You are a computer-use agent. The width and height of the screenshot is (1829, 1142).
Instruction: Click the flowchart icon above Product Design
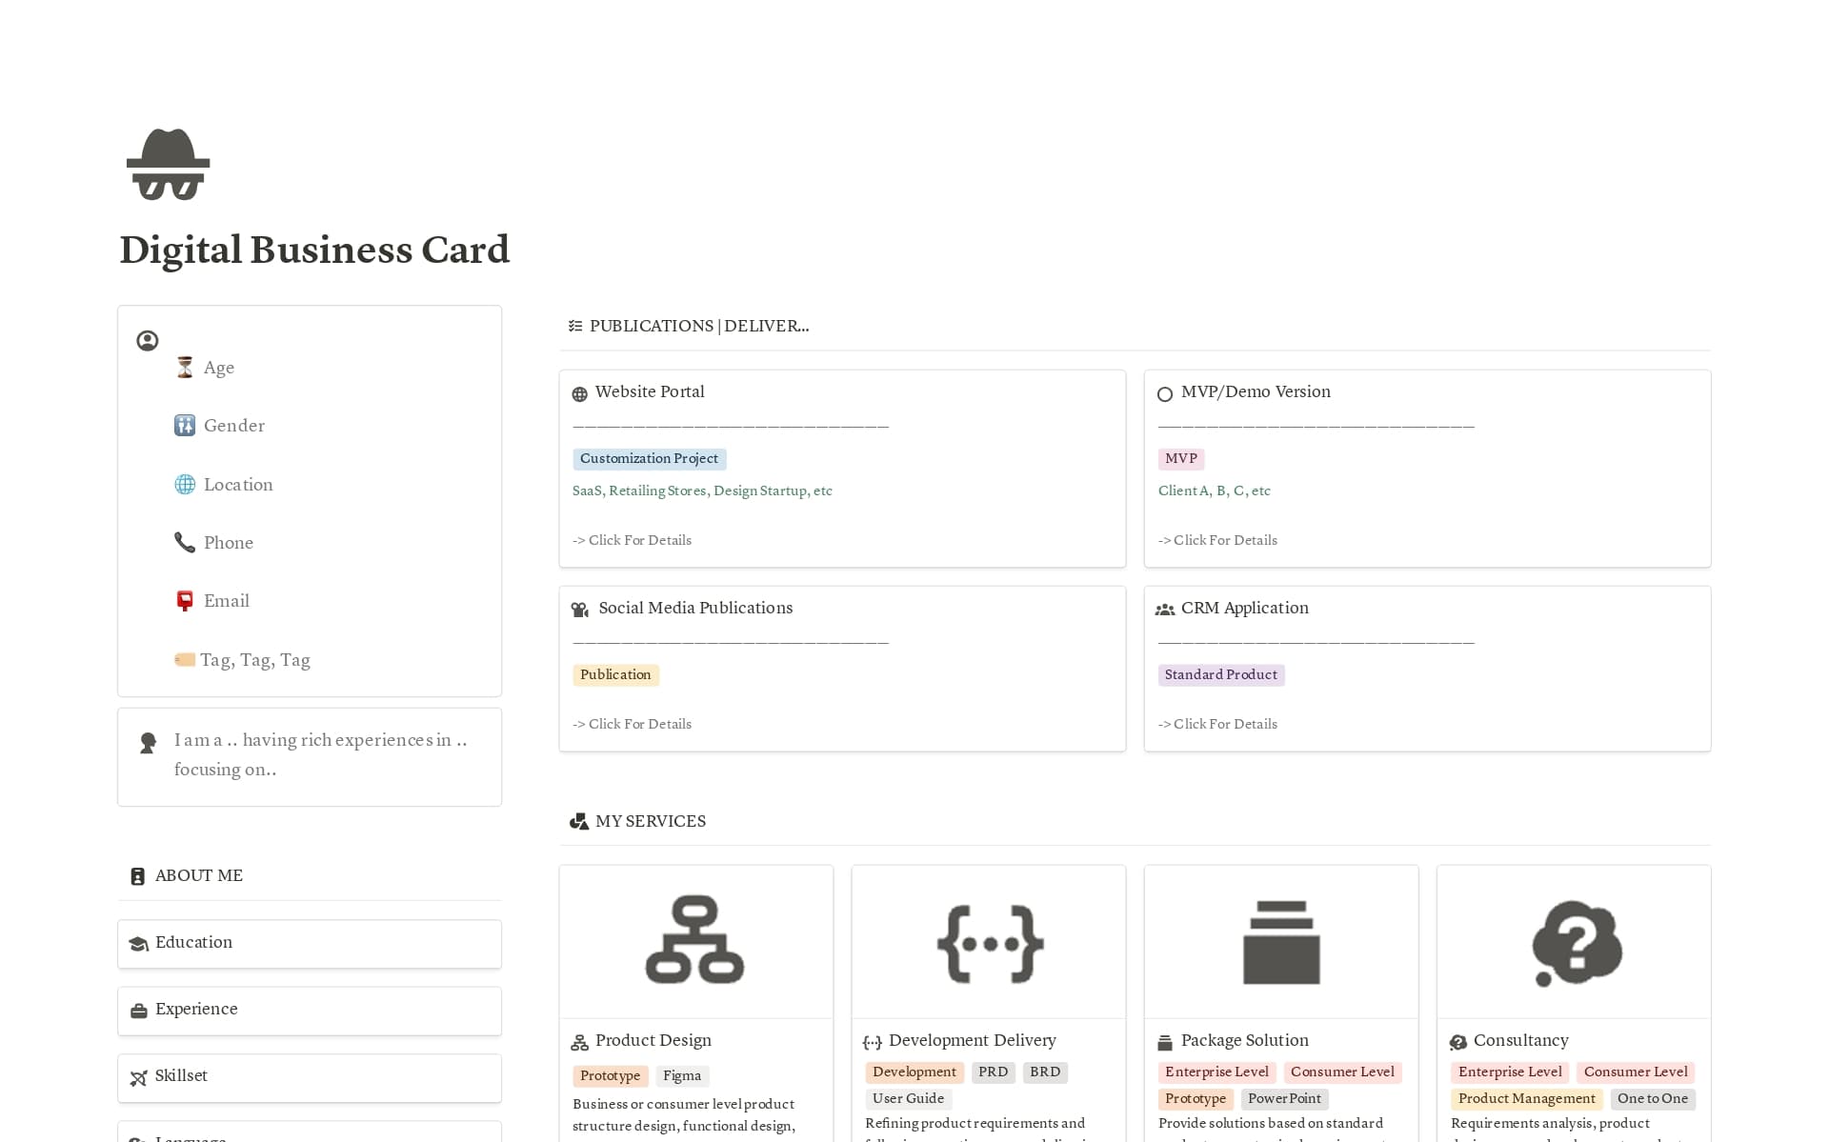point(695,941)
